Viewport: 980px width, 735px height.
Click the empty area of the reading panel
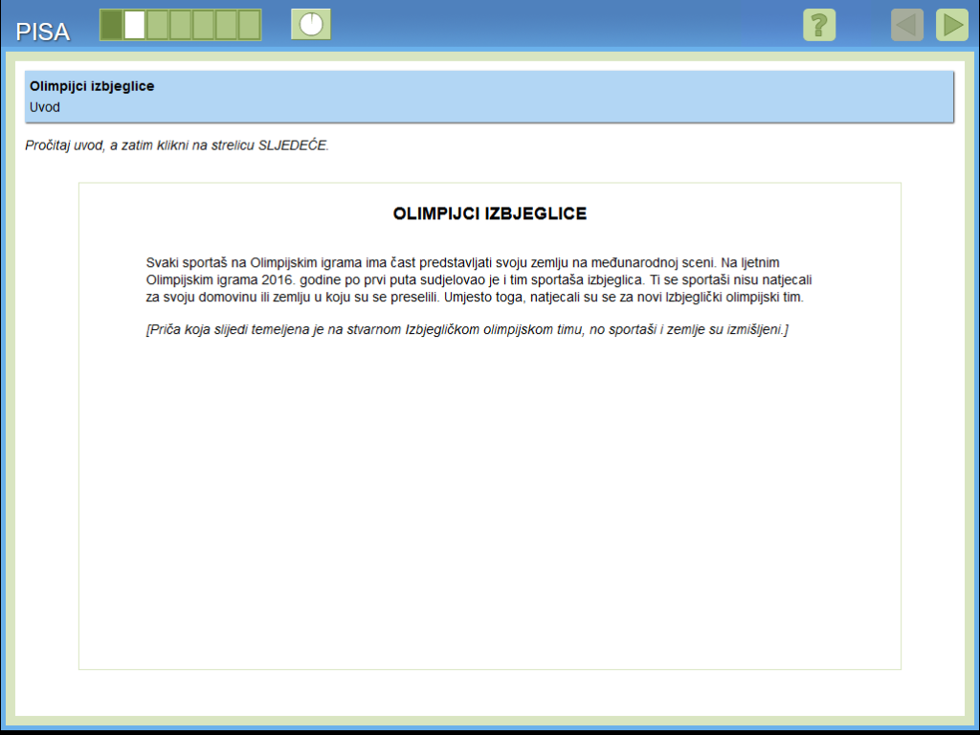coord(489,507)
